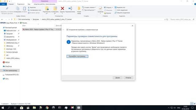Image resolution: width=196 pixels, height=110 pixels.
Task: Open Chrome from the taskbar
Action: (47, 108)
